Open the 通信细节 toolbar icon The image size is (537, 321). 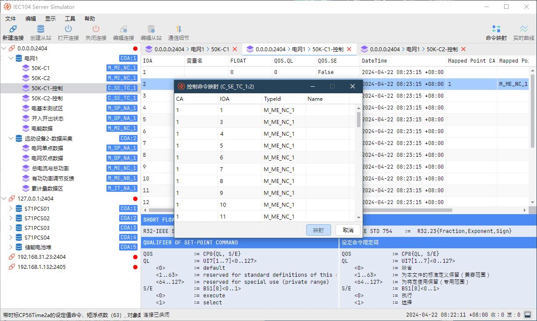pos(179,29)
